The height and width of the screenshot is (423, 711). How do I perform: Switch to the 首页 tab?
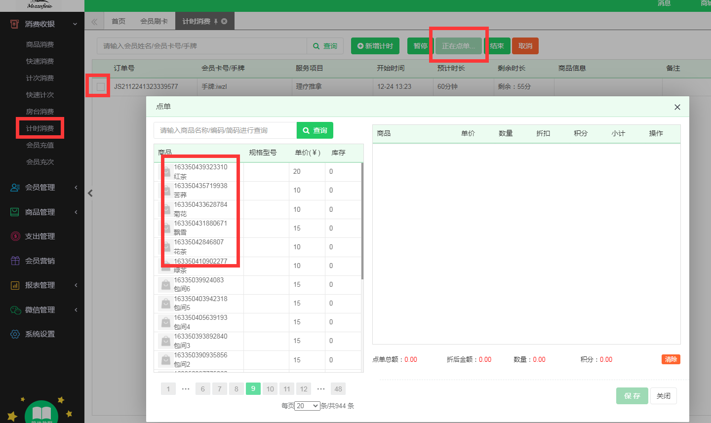pos(118,21)
